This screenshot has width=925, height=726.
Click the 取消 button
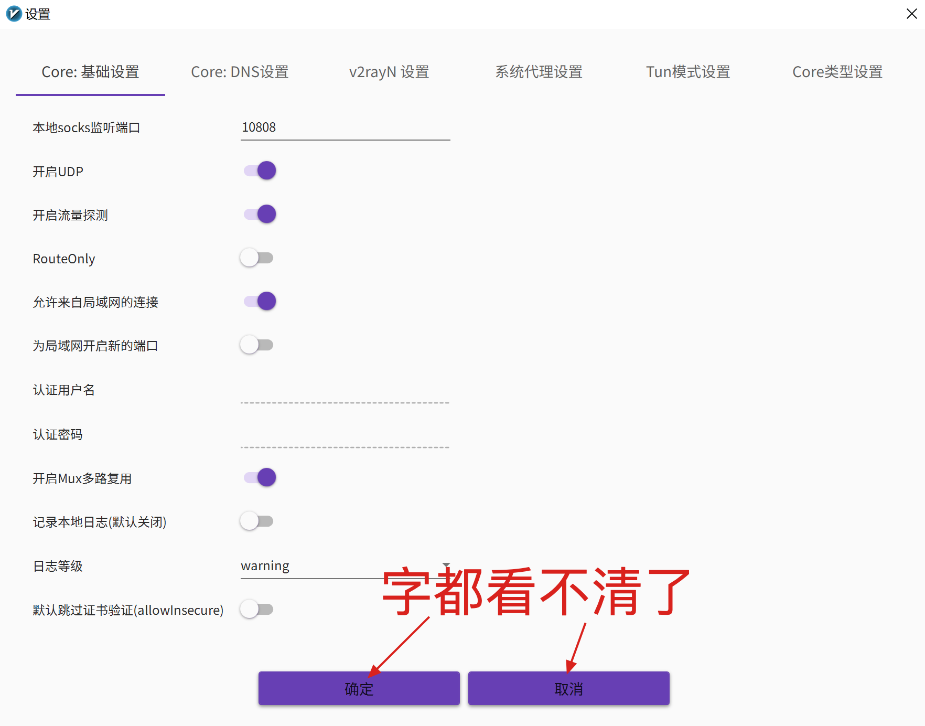coord(569,688)
